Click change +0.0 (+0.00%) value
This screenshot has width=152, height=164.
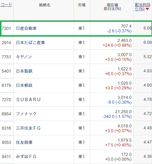click(118, 159)
